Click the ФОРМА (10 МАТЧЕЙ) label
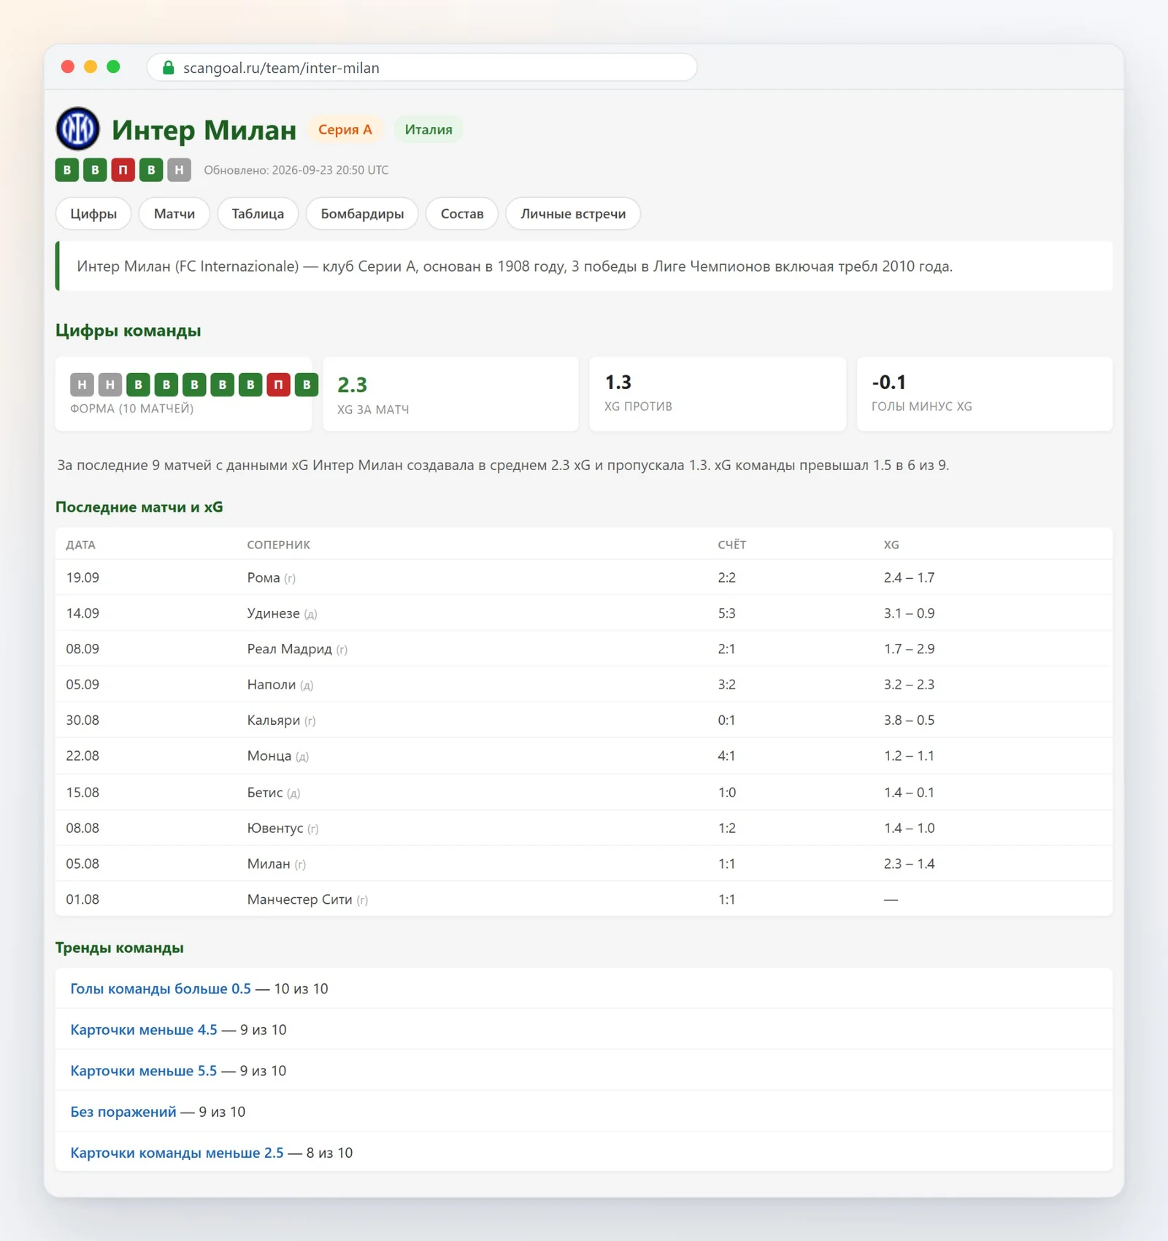The image size is (1168, 1241). click(132, 409)
